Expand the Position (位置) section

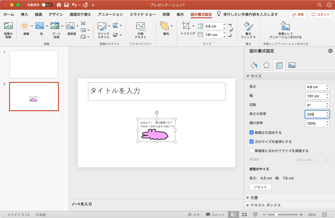(248, 198)
